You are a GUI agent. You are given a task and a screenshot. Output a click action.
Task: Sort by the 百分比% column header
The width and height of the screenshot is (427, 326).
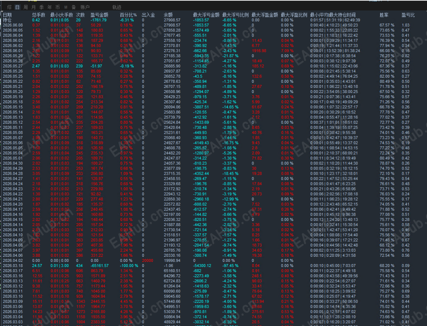tap(128, 15)
